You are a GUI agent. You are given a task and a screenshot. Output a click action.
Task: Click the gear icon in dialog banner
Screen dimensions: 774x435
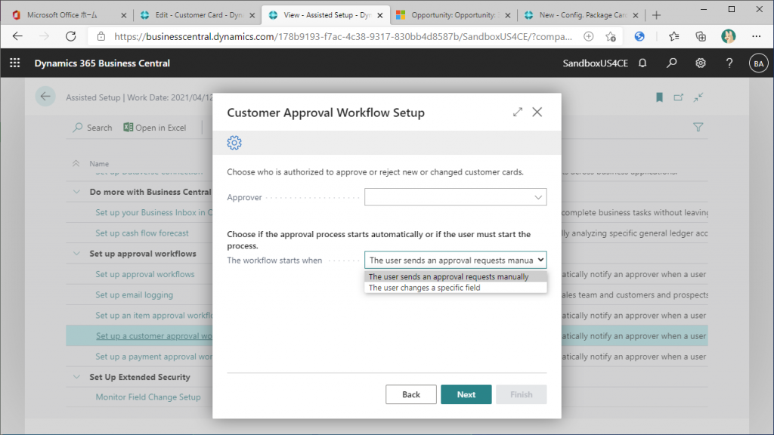(234, 143)
